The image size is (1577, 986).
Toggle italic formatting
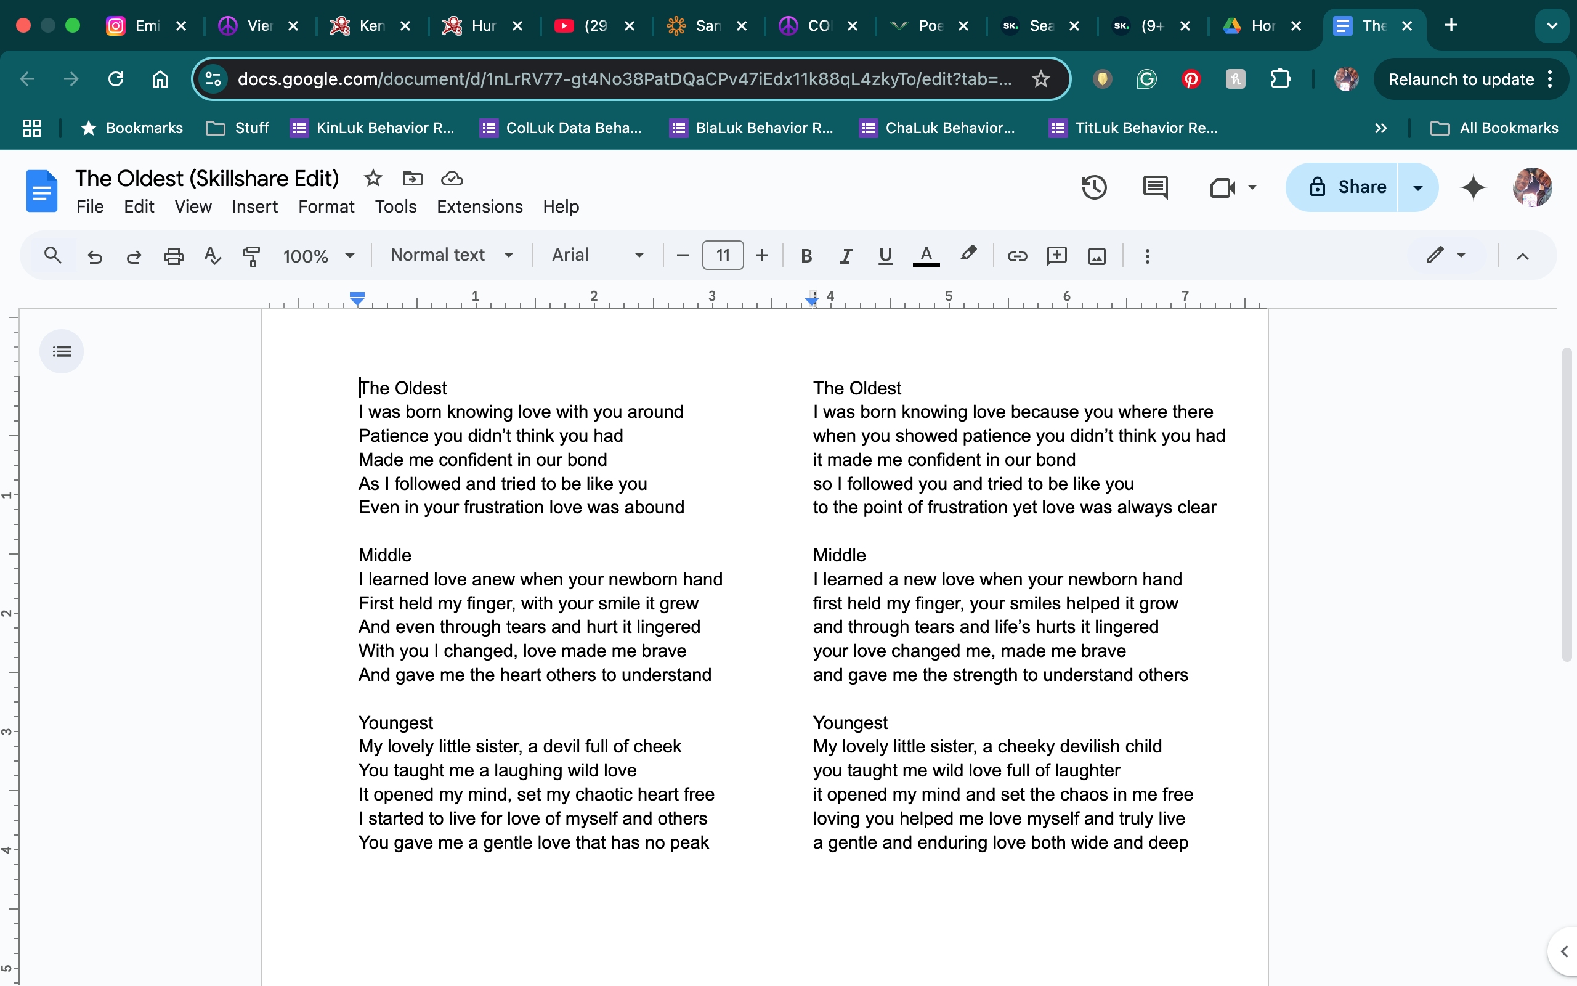point(846,256)
